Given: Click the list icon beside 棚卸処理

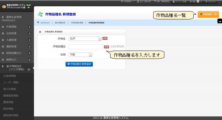Looking at the screenshot, I should coord(3,46).
